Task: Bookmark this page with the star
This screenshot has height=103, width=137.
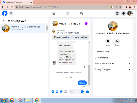Action: click(x=120, y=7)
